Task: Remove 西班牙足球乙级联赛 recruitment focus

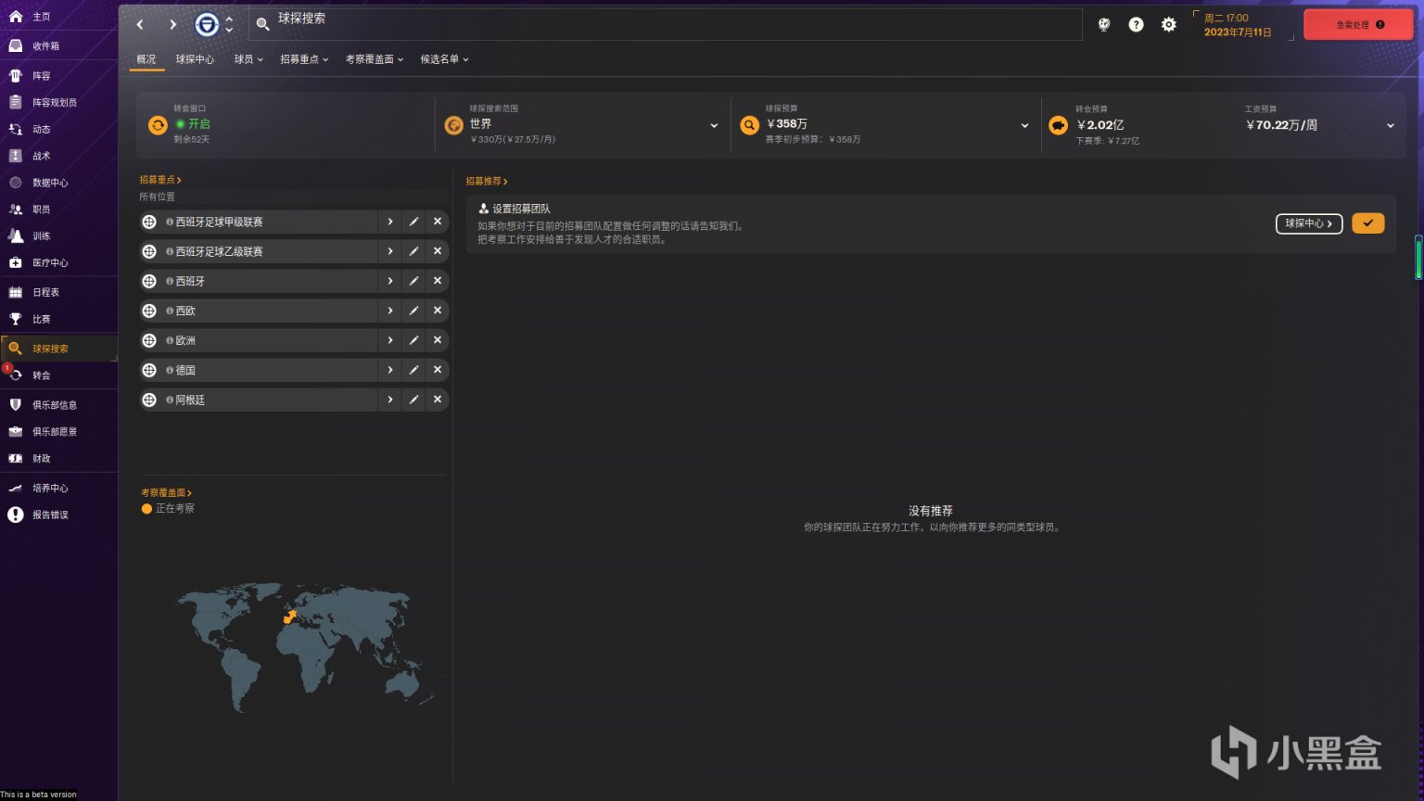Action: [x=438, y=251]
